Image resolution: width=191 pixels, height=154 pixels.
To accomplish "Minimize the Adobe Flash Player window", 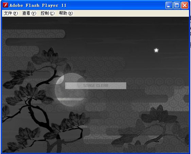I will (169, 5).
